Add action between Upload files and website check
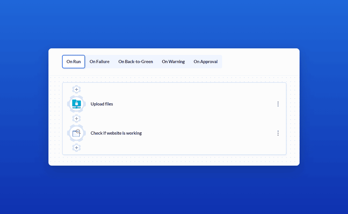 pyautogui.click(x=76, y=118)
